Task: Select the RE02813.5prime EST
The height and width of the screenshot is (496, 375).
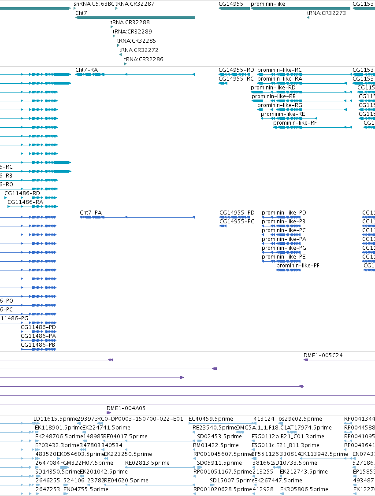Action: pyautogui.click(x=160, y=467)
